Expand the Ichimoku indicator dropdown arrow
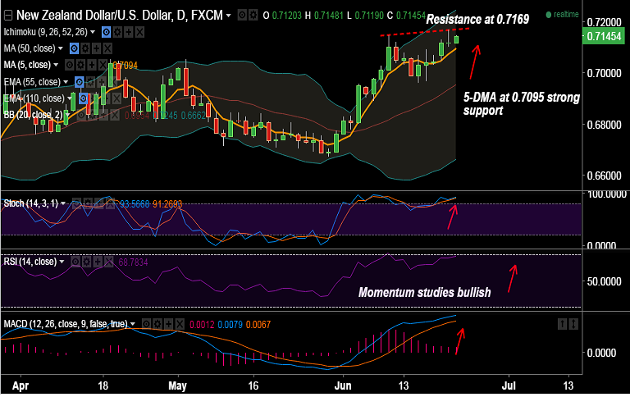Viewport: 630px width, 397px height. pos(93,32)
